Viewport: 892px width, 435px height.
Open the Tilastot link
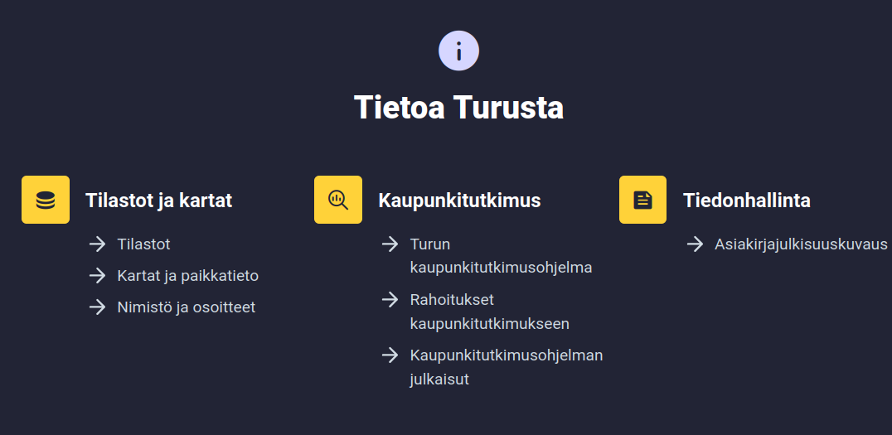tap(143, 244)
